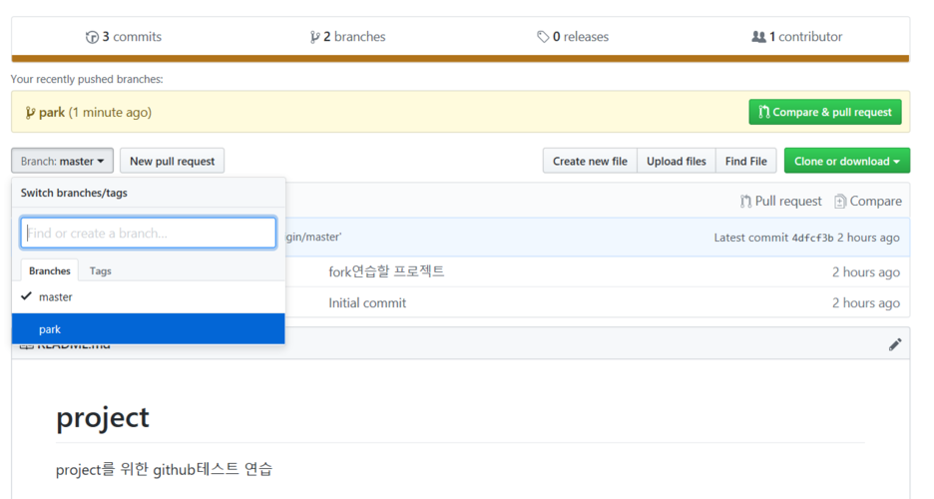Switch to the Tags tab
The image size is (934, 499).
click(x=100, y=270)
